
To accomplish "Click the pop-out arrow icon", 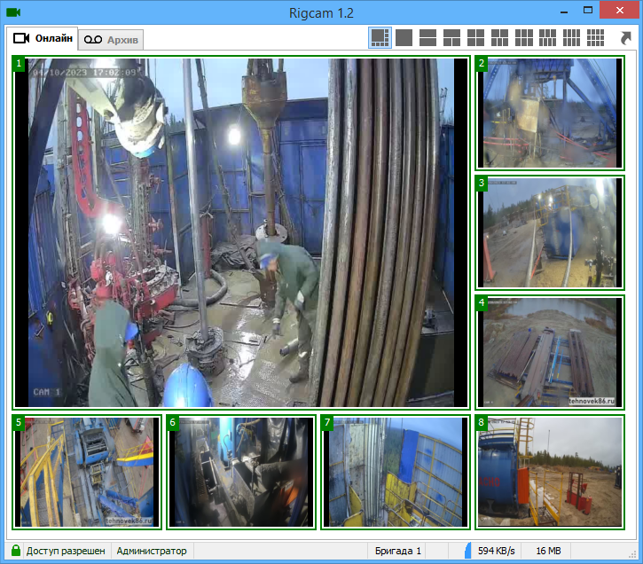I will 625,38.
